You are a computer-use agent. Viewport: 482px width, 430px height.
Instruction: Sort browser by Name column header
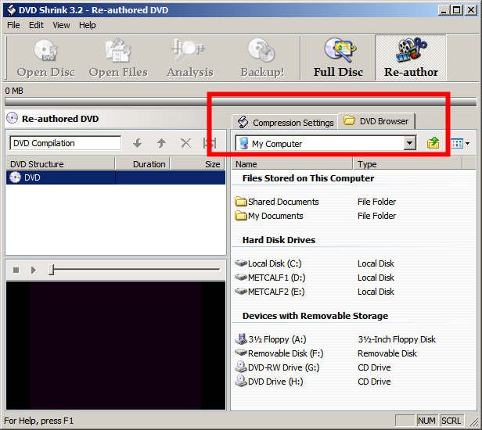point(292,164)
